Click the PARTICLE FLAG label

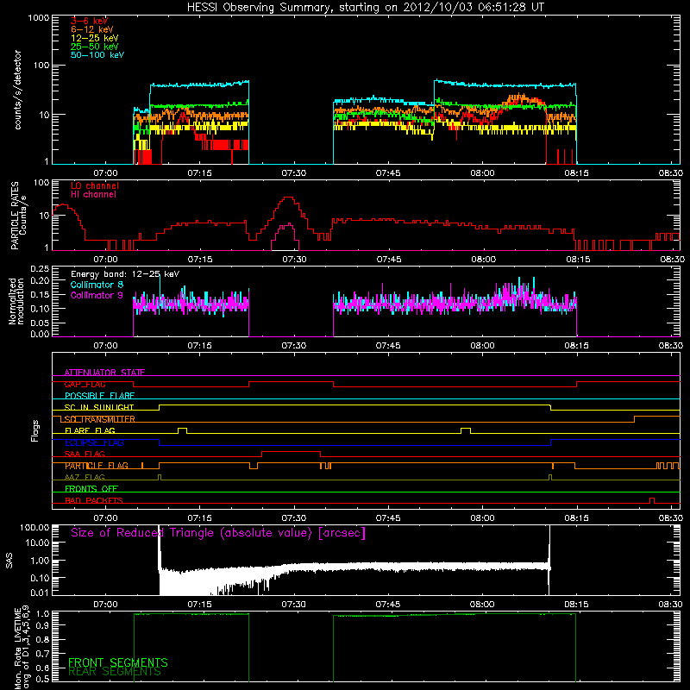point(97,466)
